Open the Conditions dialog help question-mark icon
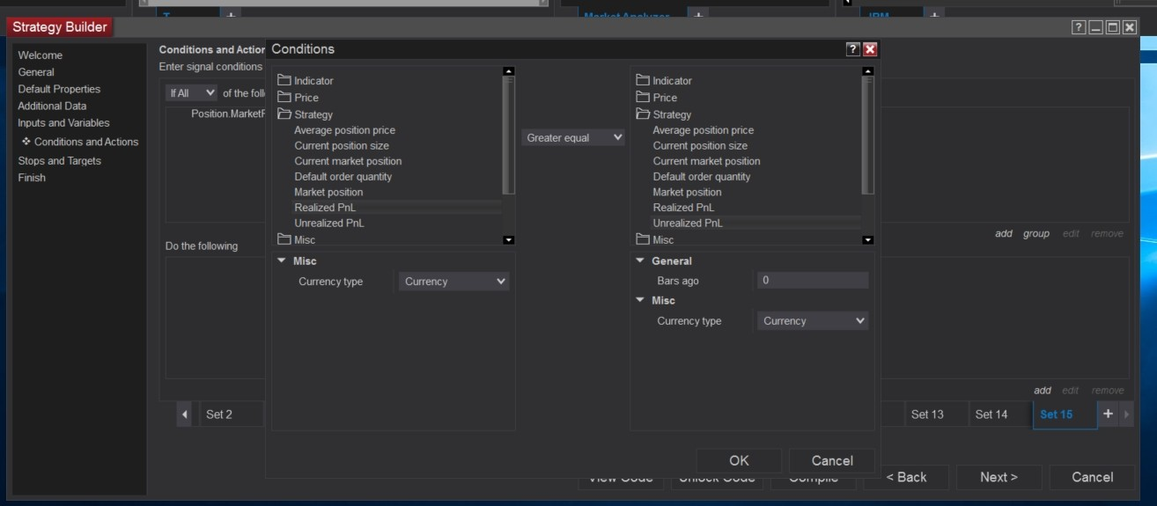The width and height of the screenshot is (1157, 506). [852, 49]
